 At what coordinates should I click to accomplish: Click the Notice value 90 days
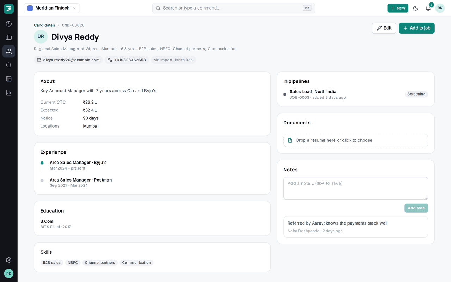click(x=91, y=118)
